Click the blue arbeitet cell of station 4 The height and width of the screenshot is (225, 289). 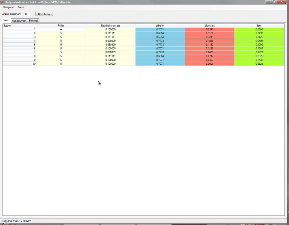[x=160, y=41]
